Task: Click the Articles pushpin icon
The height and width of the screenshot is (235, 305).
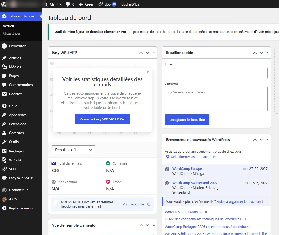Action: click(x=4, y=58)
